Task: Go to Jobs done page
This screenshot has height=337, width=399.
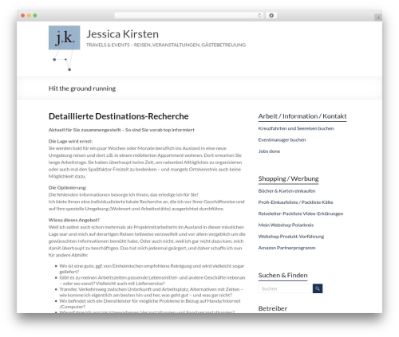Action: 269,151
